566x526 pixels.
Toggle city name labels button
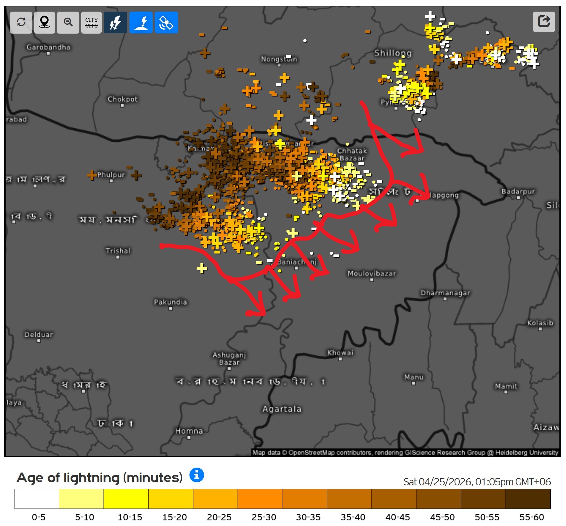tap(91, 22)
